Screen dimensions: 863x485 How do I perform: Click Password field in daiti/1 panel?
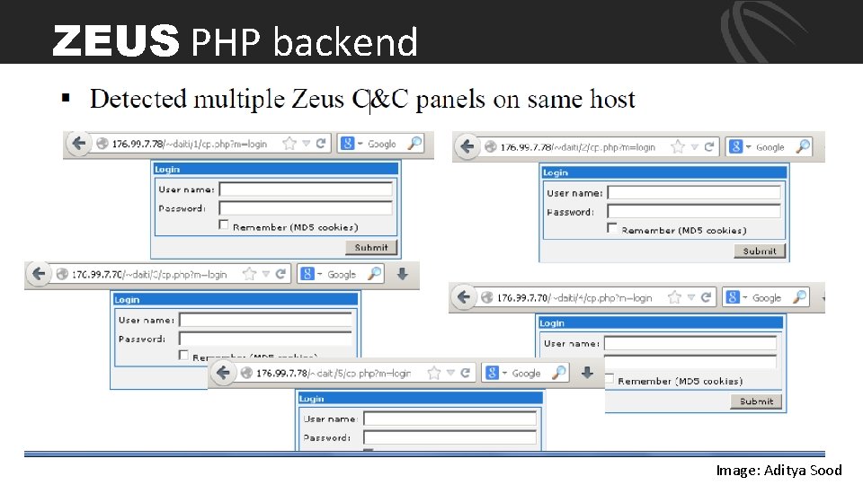(306, 207)
